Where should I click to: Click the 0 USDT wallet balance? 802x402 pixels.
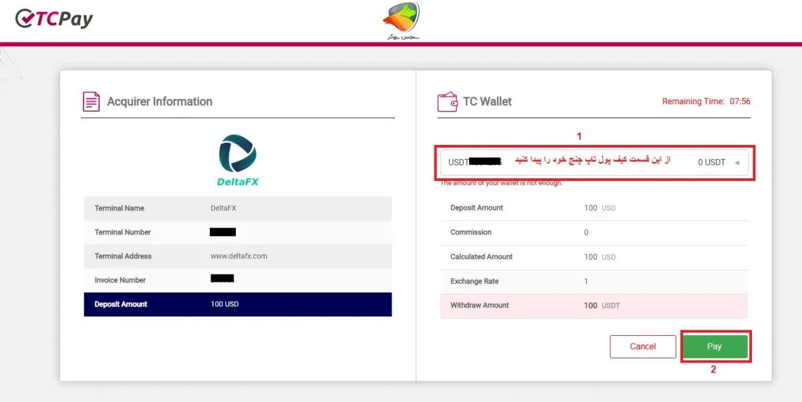pos(711,162)
